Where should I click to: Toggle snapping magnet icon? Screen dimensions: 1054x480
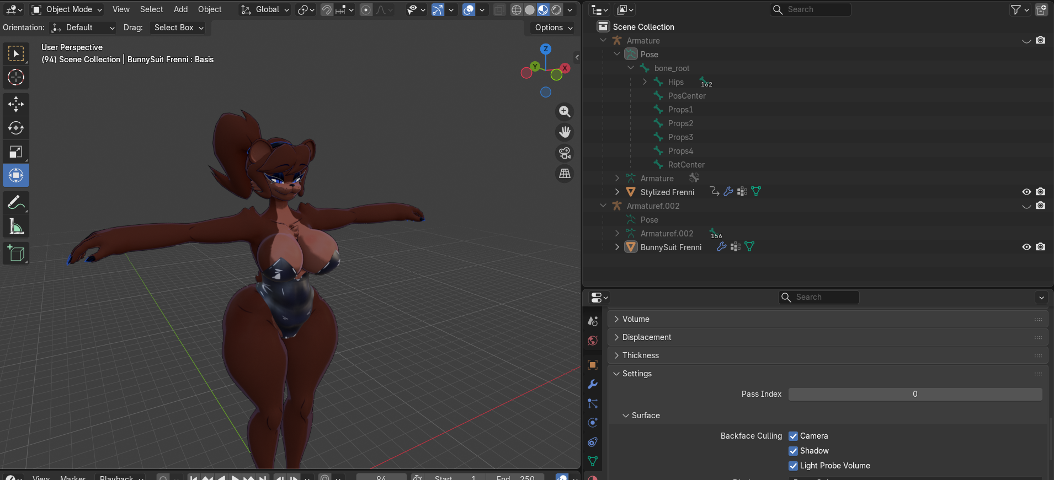(x=327, y=10)
